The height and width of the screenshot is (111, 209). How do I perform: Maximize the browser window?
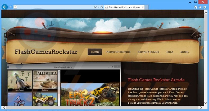pos(196,2)
